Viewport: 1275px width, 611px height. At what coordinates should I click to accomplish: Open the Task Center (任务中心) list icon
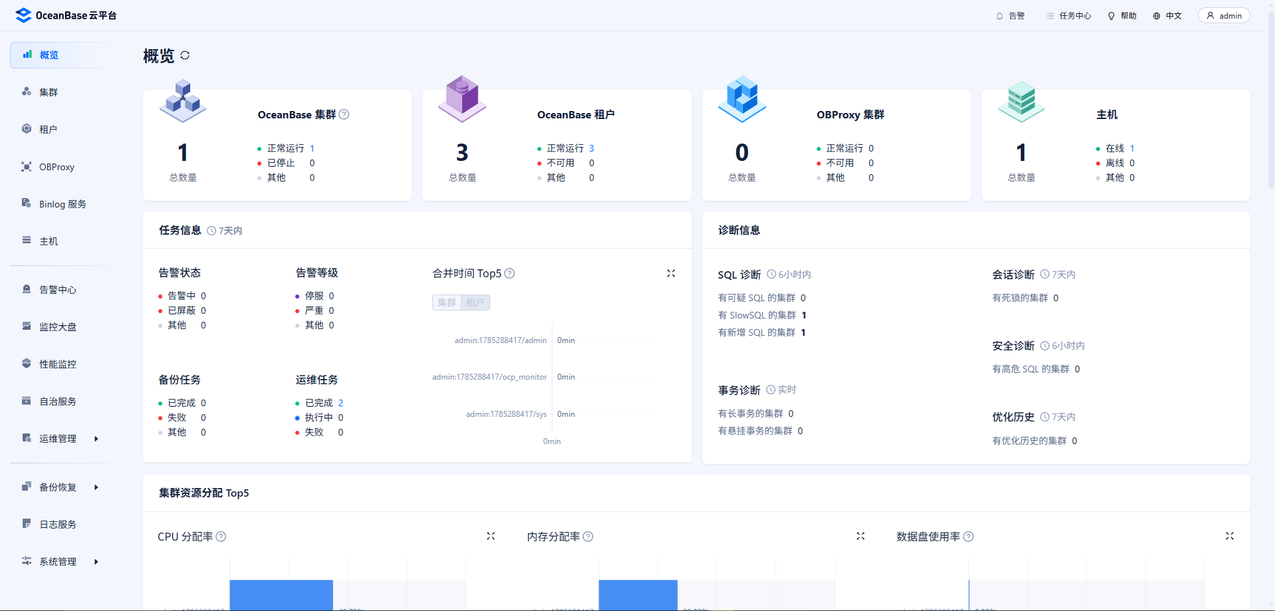tap(1050, 16)
